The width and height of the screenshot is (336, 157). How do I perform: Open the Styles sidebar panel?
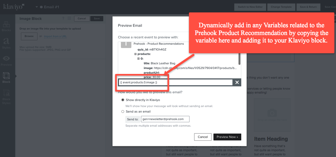(x=6, y=43)
